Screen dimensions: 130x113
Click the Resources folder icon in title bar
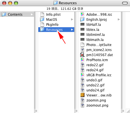coord(56,3)
